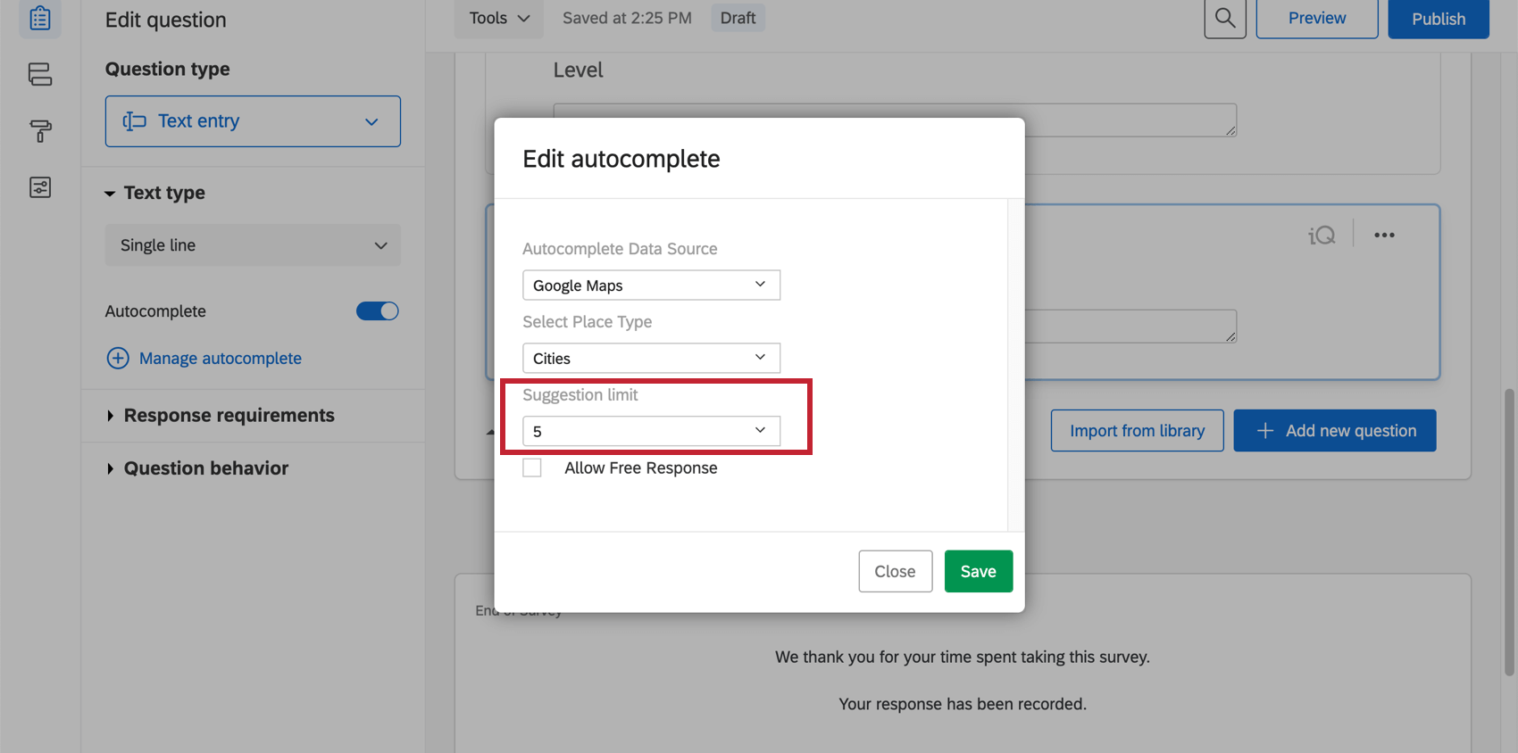Viewport: 1518px width, 753px height.
Task: Click the Manage autocomplete link
Action: pyautogui.click(x=220, y=359)
